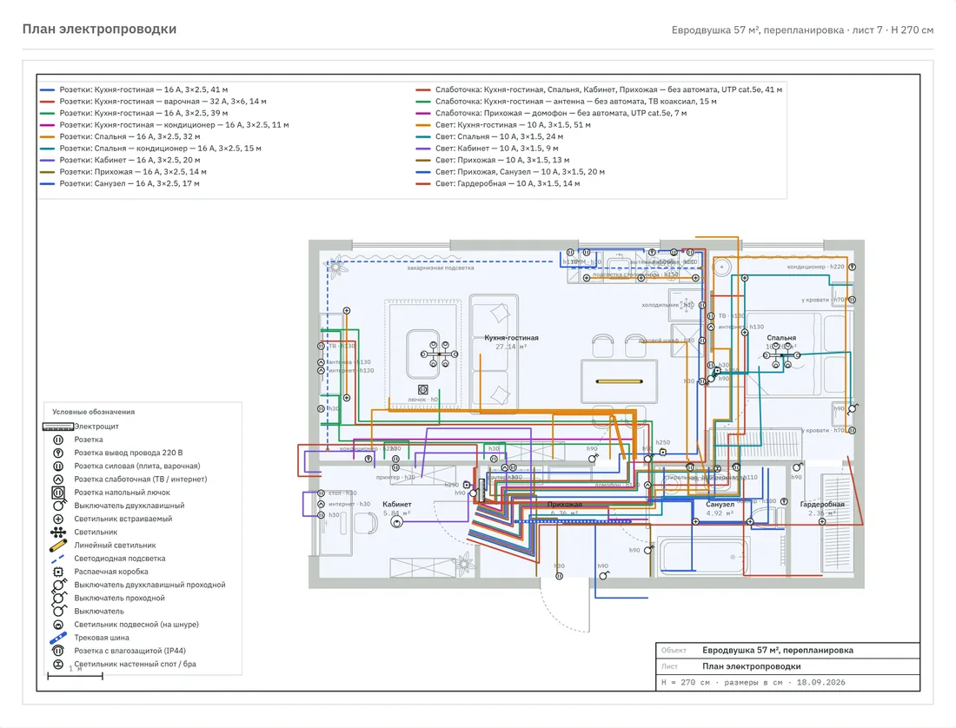Click the legend symbol beside the plain Розетка label
Image resolution: width=956 pixels, height=728 pixels.
pos(58,440)
